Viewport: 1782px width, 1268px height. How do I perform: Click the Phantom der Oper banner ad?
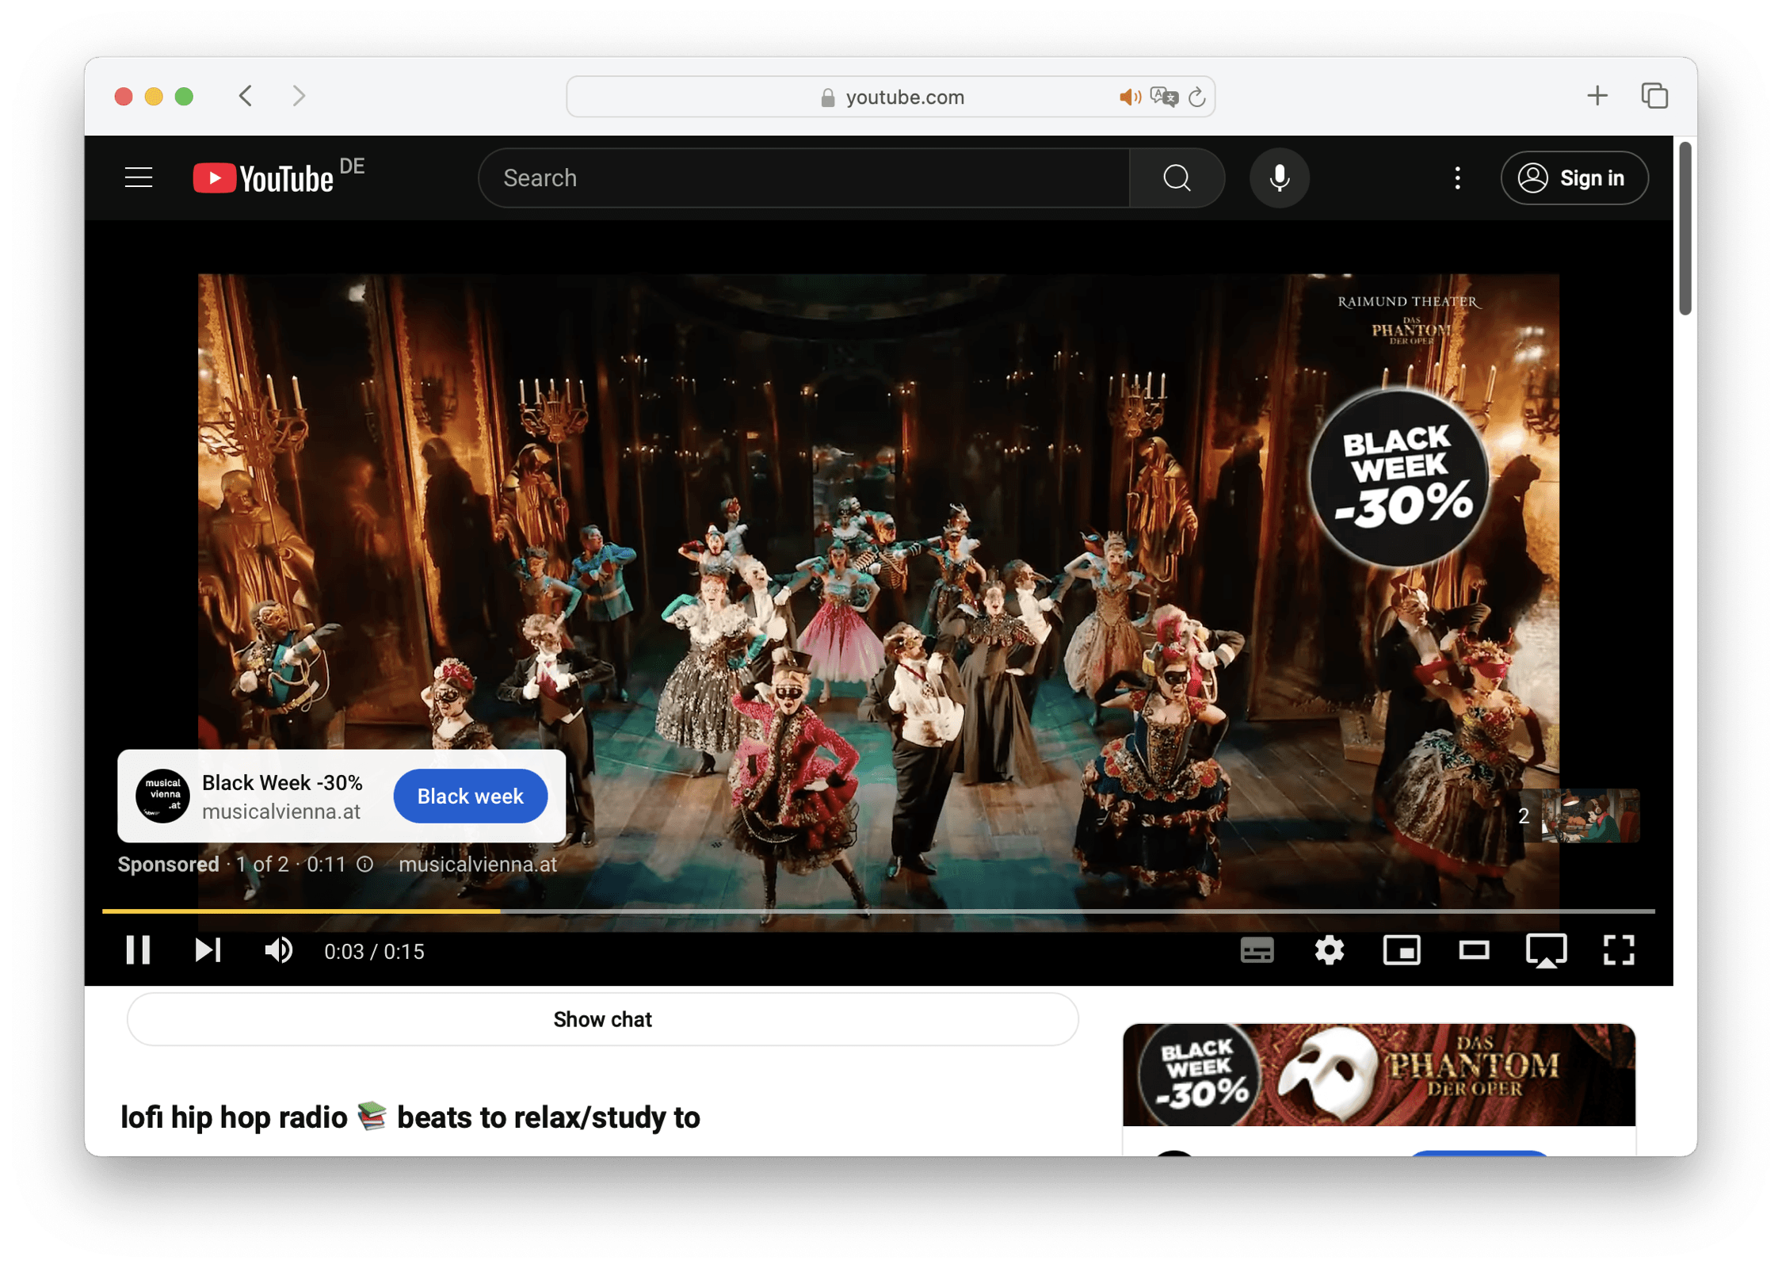click(x=1379, y=1075)
